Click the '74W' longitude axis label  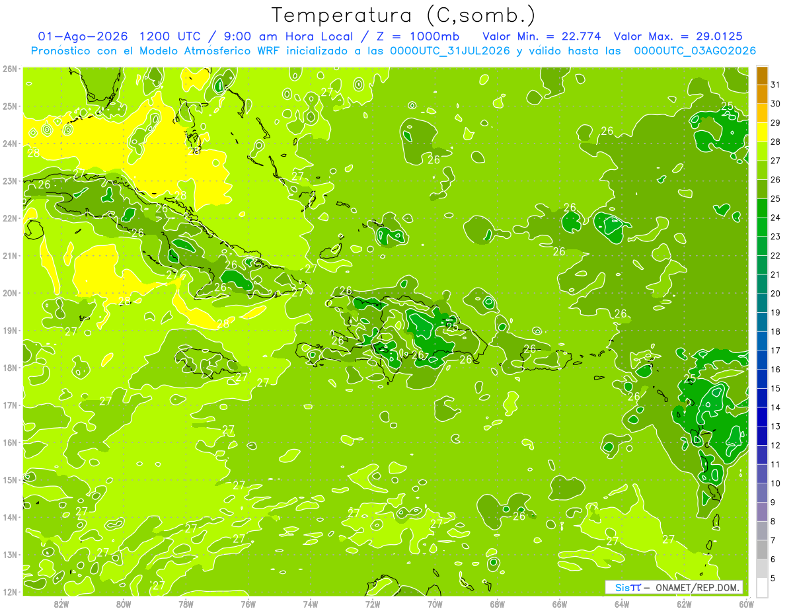point(311,604)
